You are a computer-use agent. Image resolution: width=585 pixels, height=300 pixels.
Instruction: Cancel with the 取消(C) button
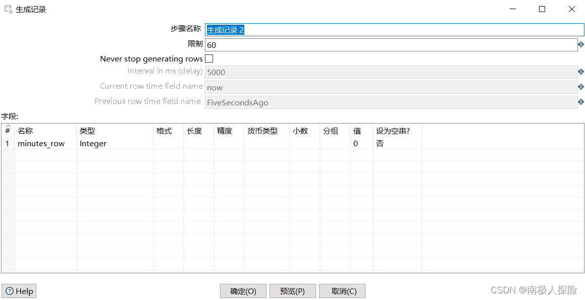pyautogui.click(x=342, y=291)
